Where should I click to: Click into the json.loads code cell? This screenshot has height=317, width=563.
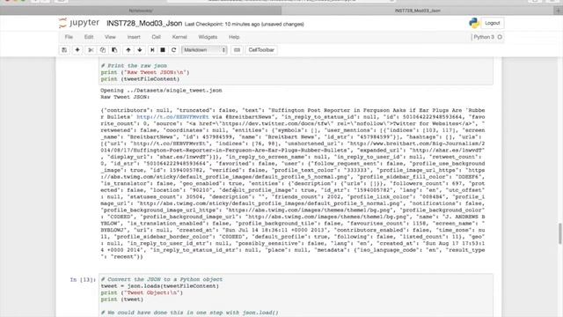point(296,295)
